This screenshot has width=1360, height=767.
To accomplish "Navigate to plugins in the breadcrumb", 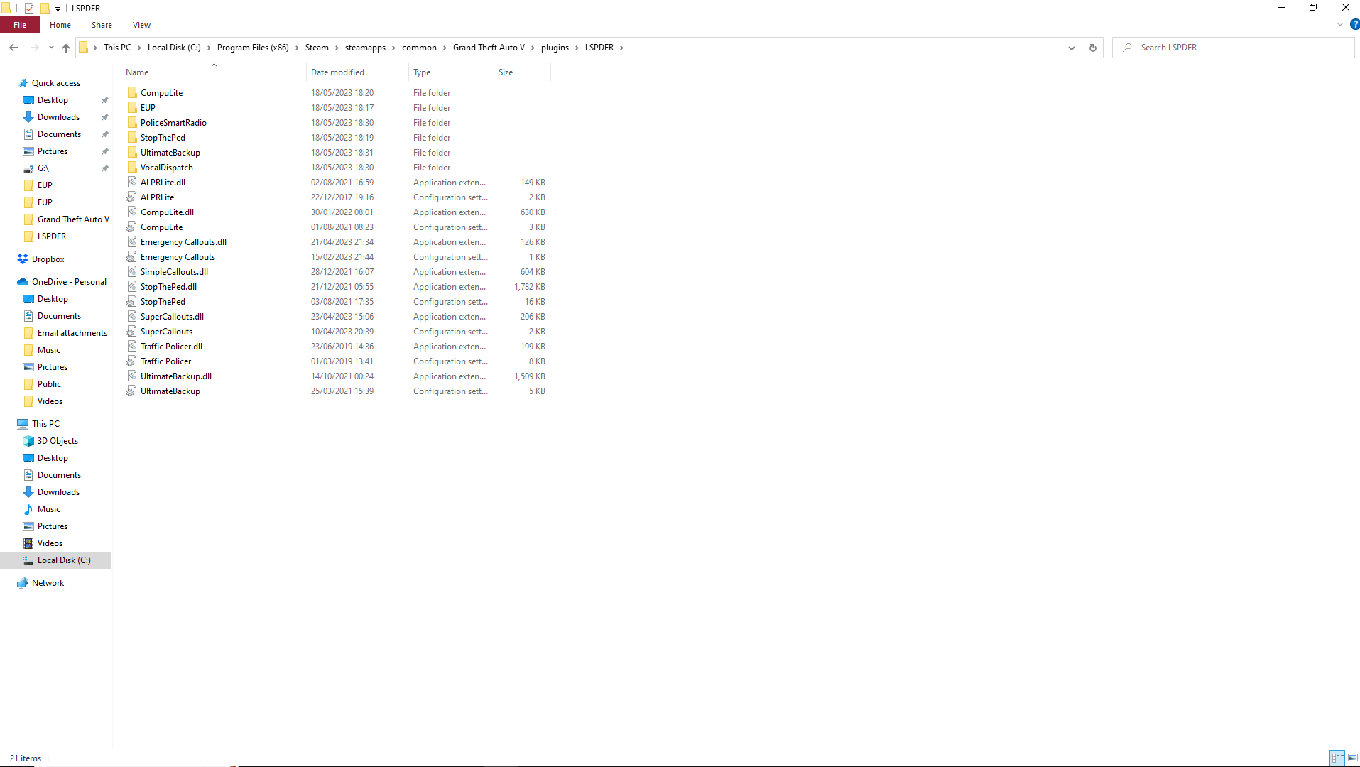I will (x=555, y=48).
